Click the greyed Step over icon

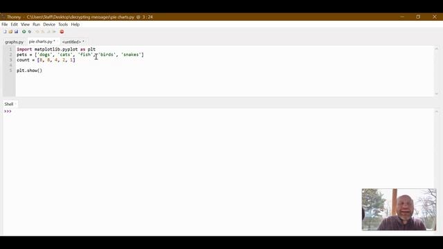37,32
